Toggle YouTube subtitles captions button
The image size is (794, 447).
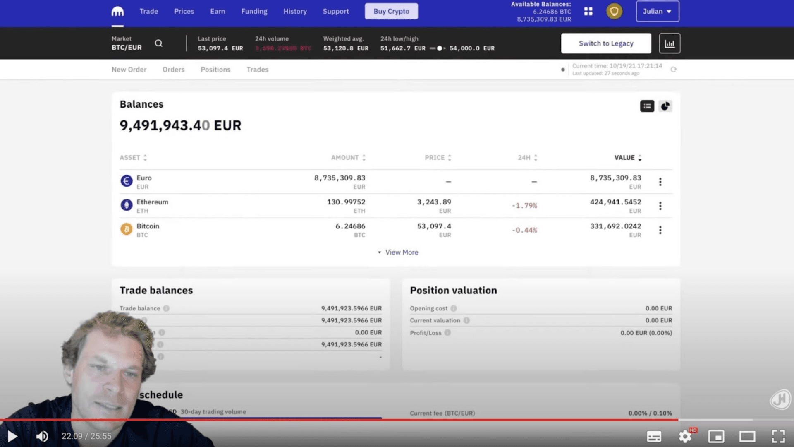click(654, 436)
